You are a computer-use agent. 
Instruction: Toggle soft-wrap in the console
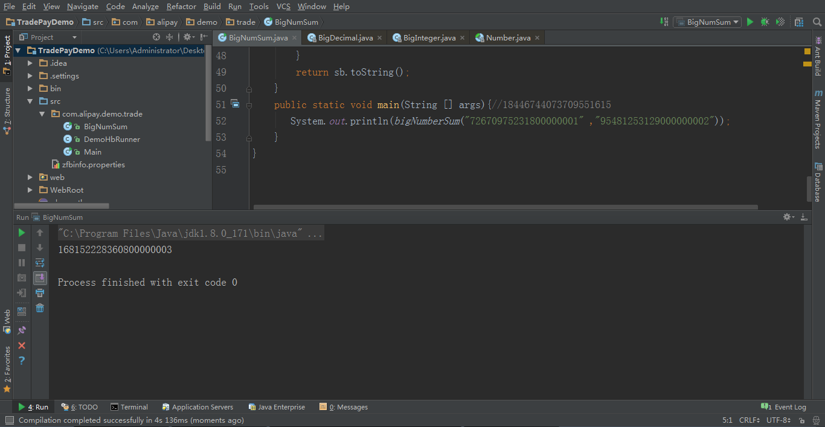(40, 263)
